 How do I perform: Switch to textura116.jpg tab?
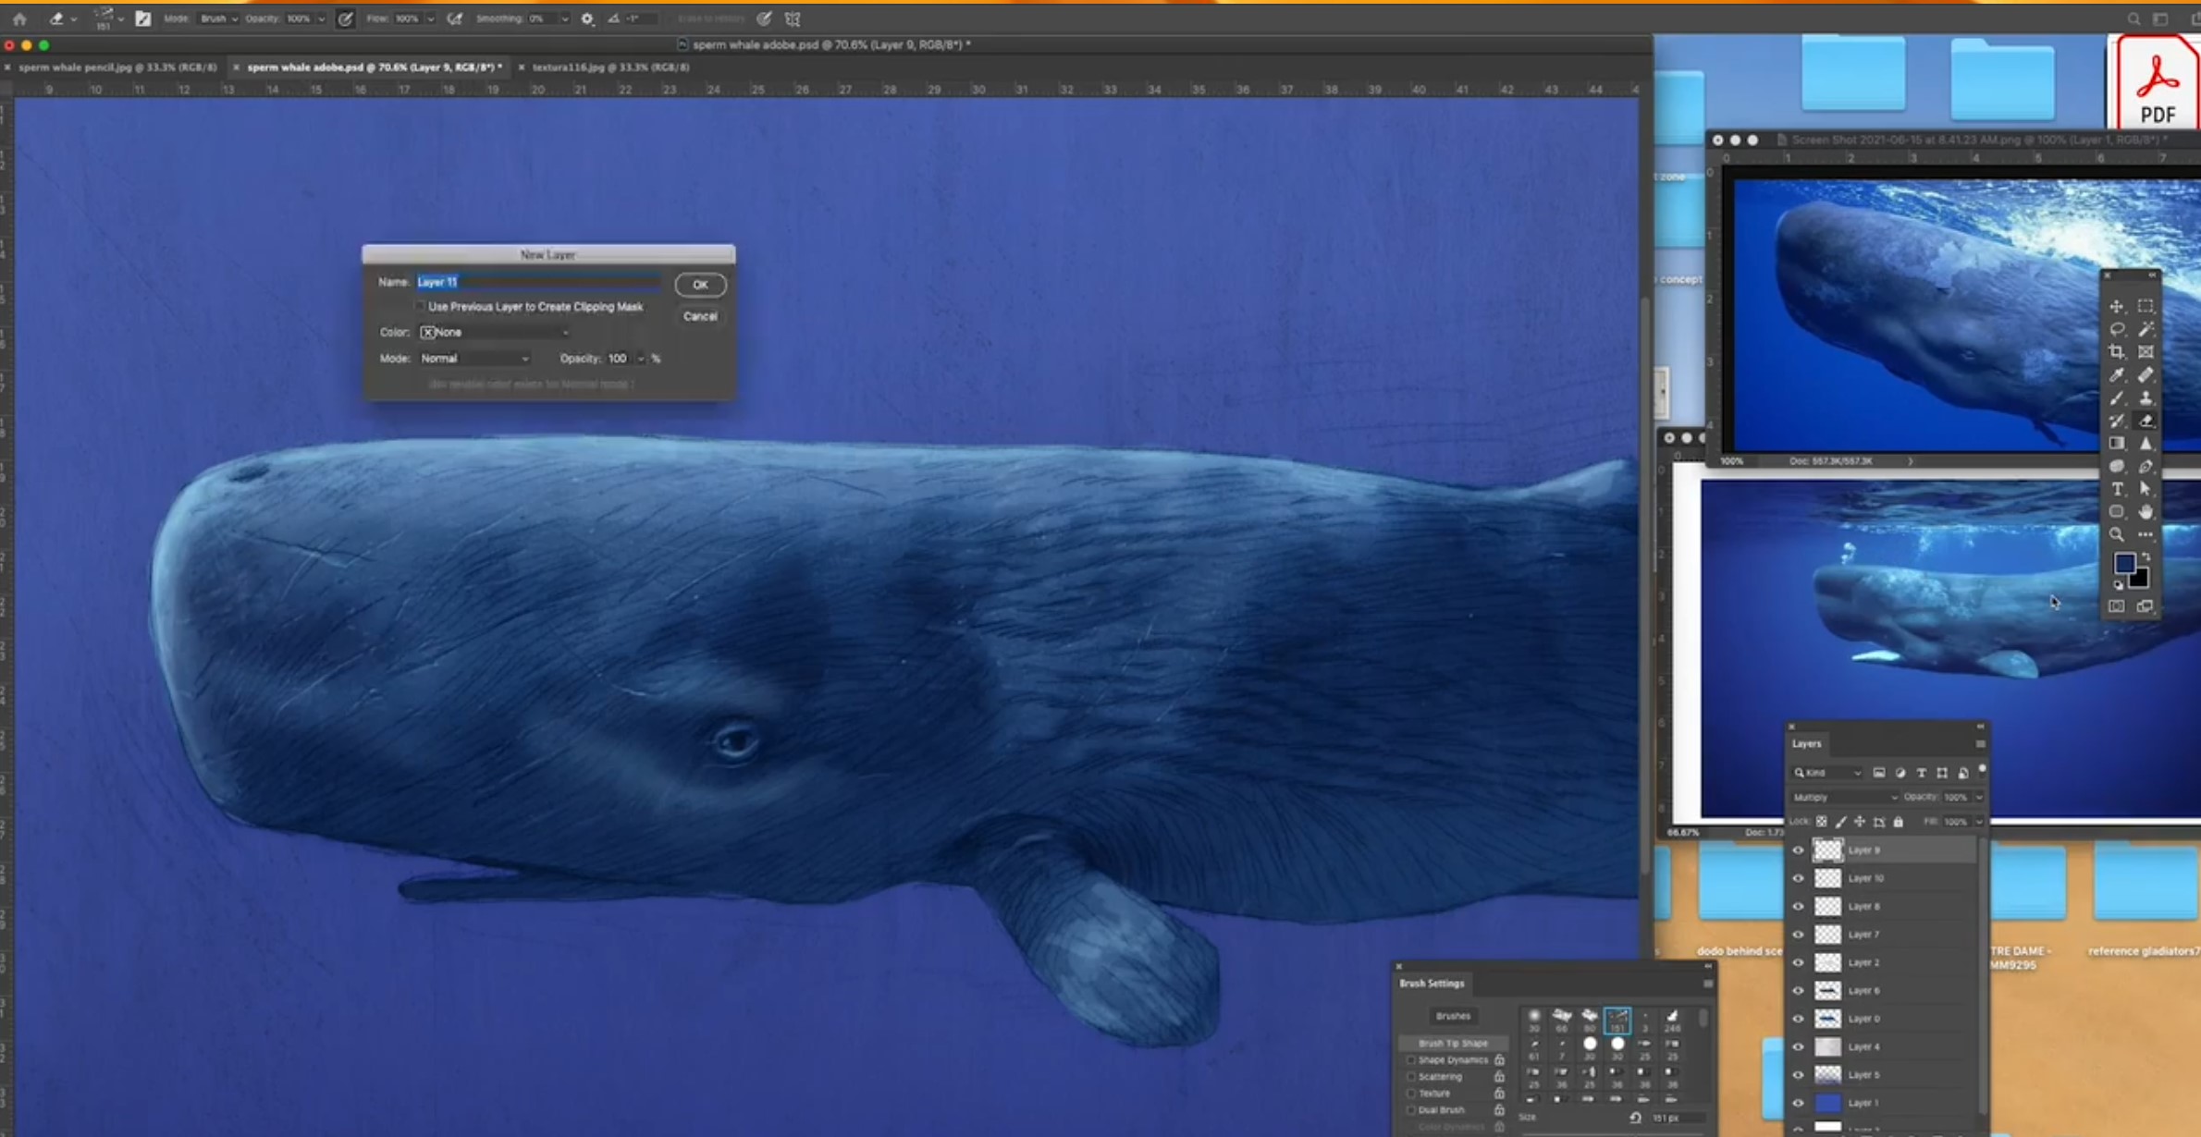coord(610,67)
